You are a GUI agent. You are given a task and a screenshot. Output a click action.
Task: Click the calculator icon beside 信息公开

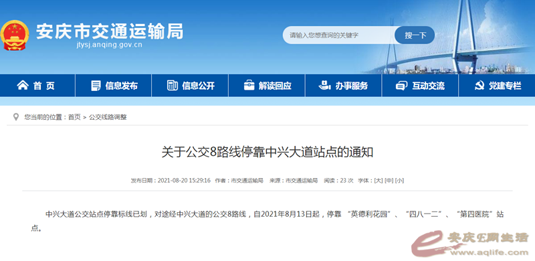[x=172, y=85]
